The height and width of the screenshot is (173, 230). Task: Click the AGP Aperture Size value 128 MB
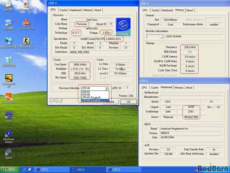(x=168, y=154)
